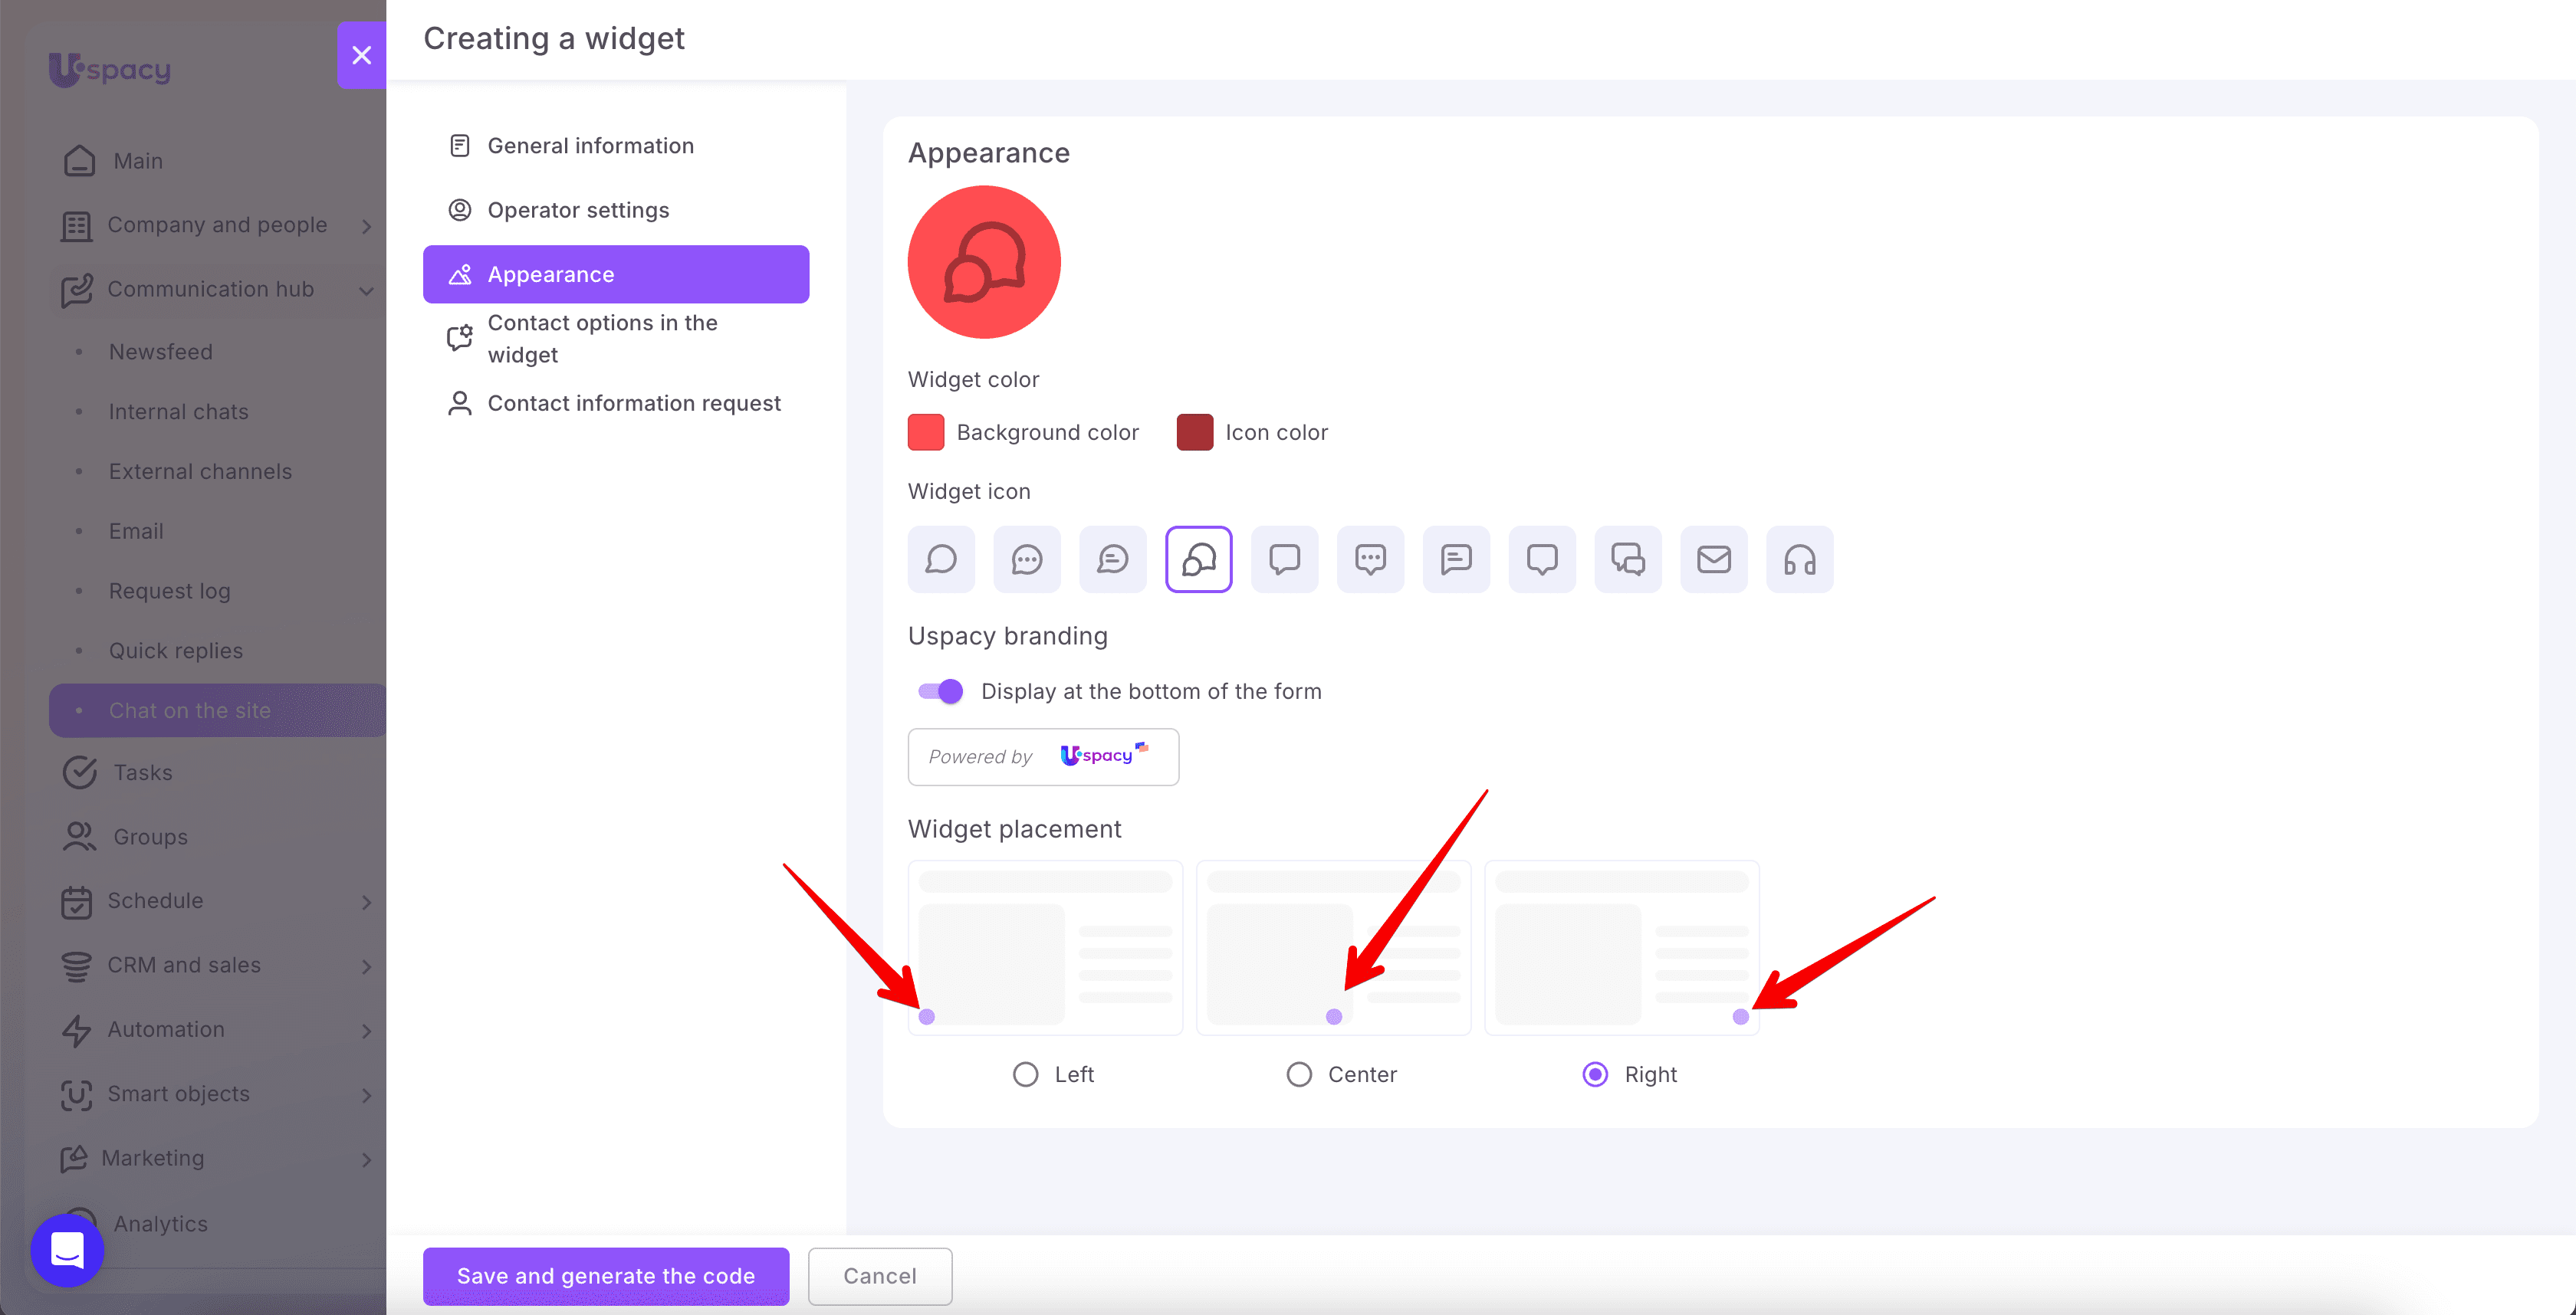Click the Groups people icon

pyautogui.click(x=79, y=836)
